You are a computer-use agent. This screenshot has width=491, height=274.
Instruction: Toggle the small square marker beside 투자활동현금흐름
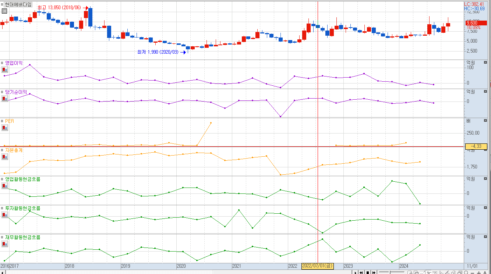pos(2,208)
